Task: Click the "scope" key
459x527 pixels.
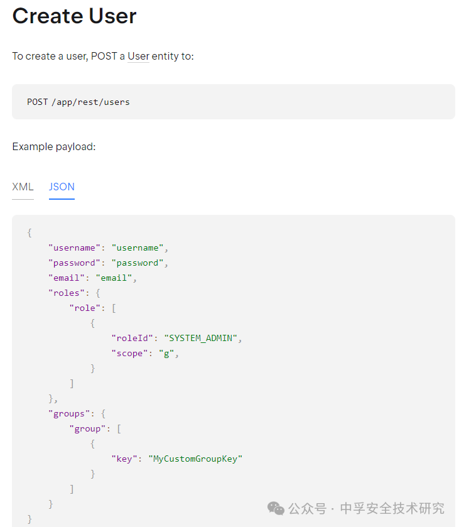Action: (129, 354)
